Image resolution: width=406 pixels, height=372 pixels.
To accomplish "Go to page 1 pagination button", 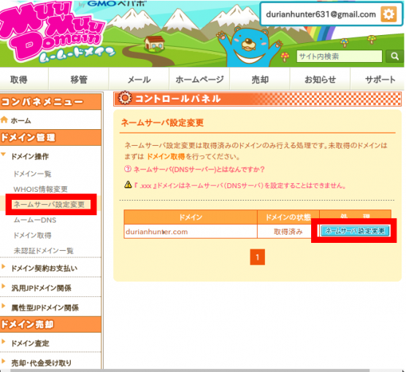I will pos(257,257).
